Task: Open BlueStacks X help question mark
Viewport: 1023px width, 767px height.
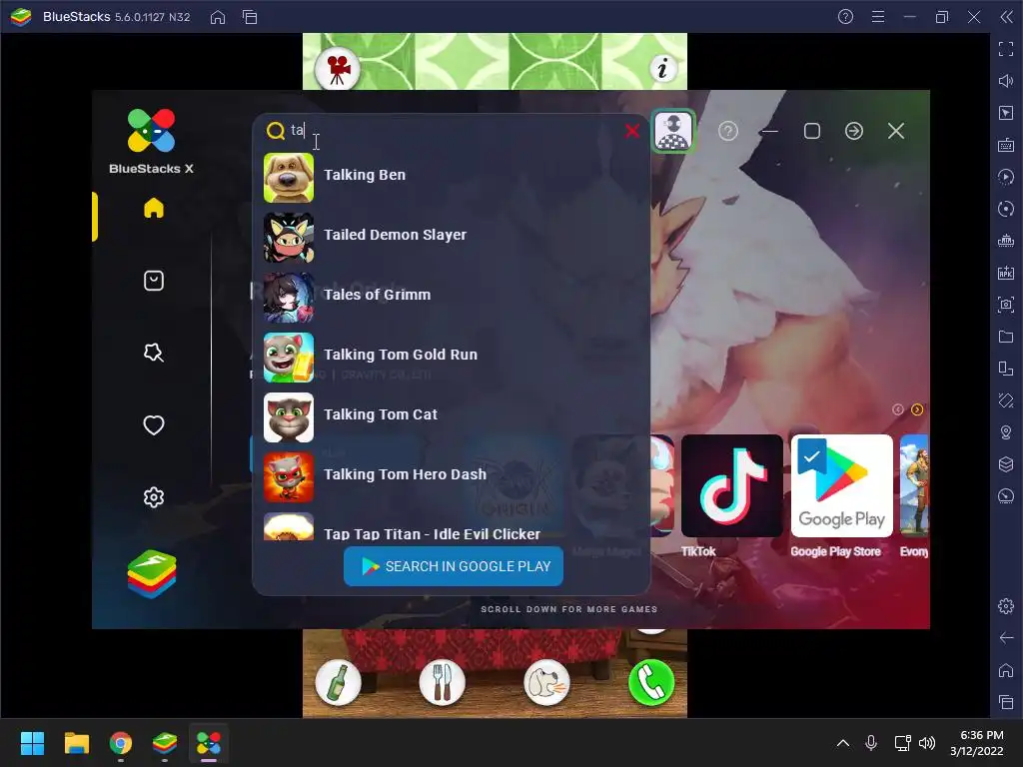Action: pyautogui.click(x=727, y=131)
